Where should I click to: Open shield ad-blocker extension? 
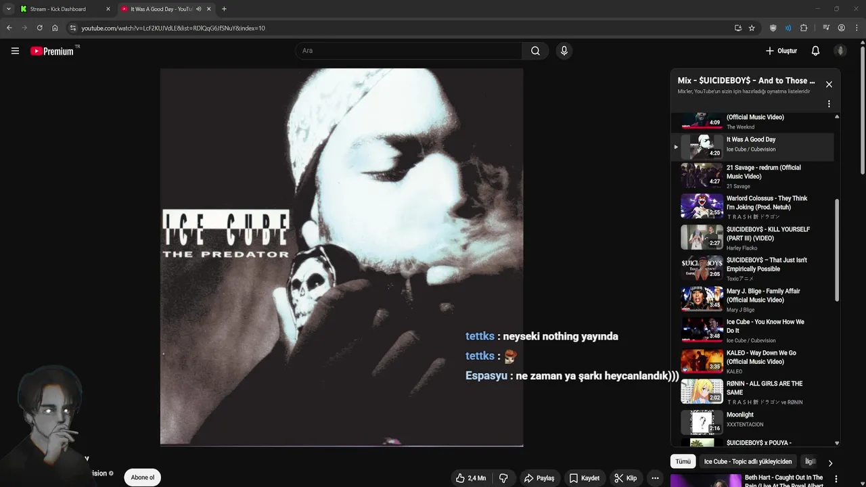tap(773, 28)
